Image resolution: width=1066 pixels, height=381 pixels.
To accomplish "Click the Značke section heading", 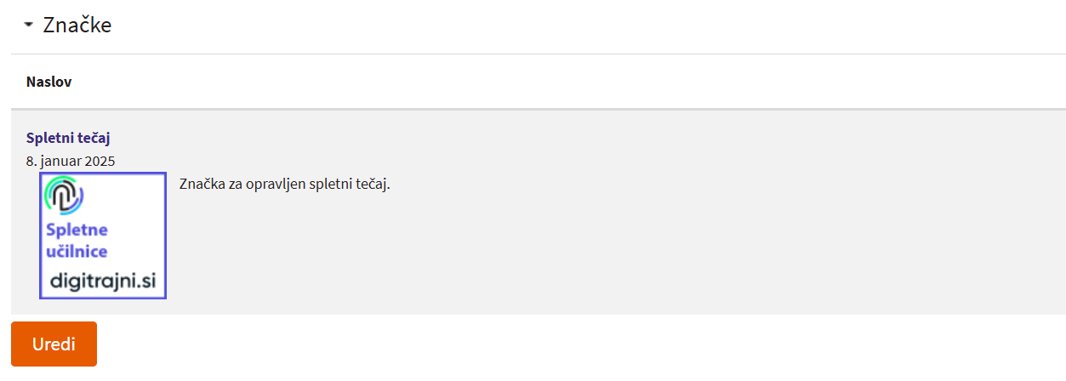I will (x=77, y=26).
